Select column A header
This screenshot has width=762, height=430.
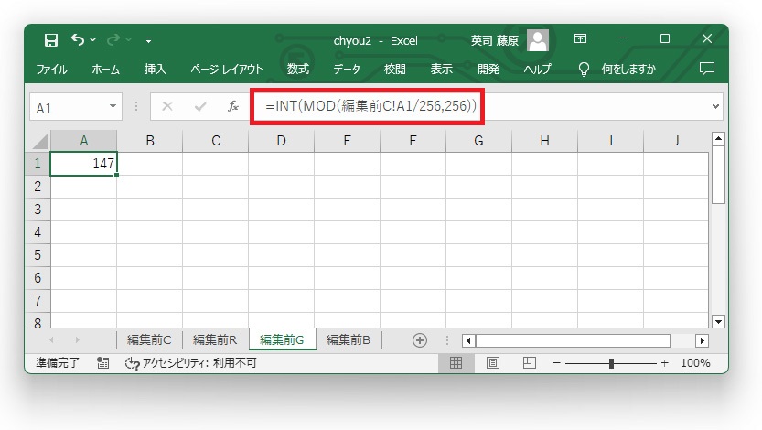(x=83, y=141)
